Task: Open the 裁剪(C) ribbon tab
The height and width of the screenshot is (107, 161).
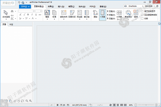Action: 71,7
